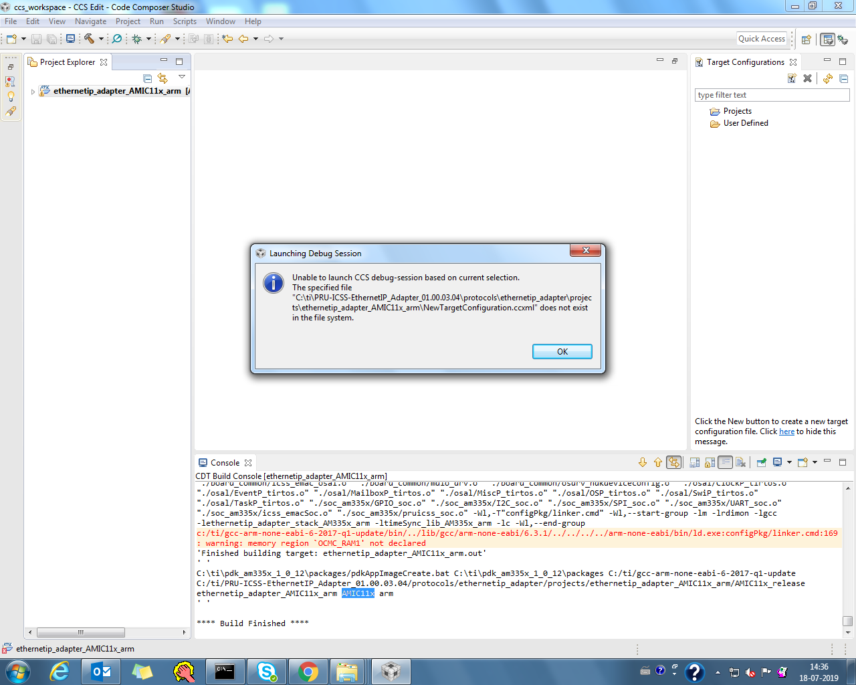Click the Quick Access search box
The width and height of the screenshot is (856, 685).
(x=762, y=39)
